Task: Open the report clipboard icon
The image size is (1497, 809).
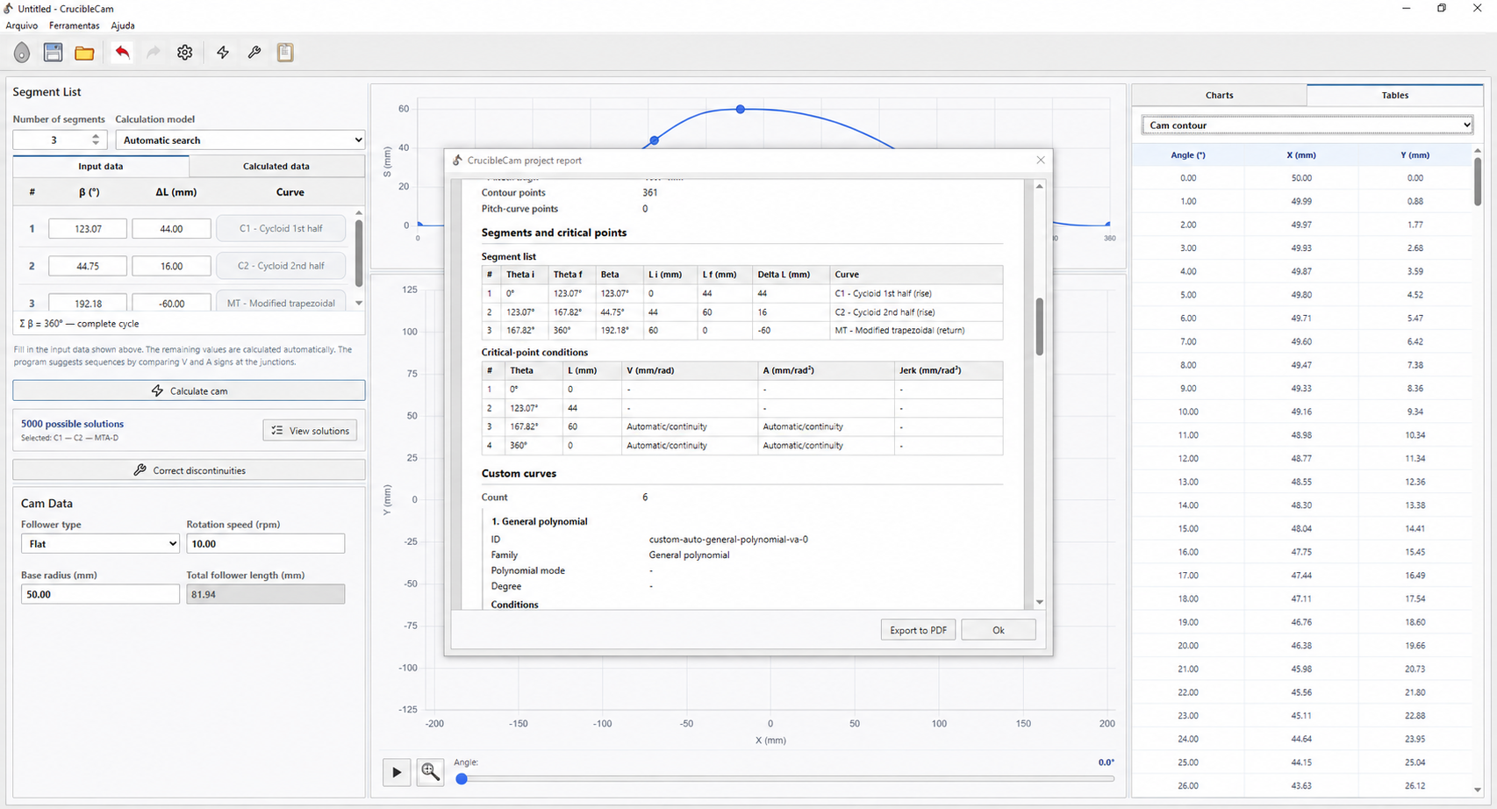Action: [285, 53]
